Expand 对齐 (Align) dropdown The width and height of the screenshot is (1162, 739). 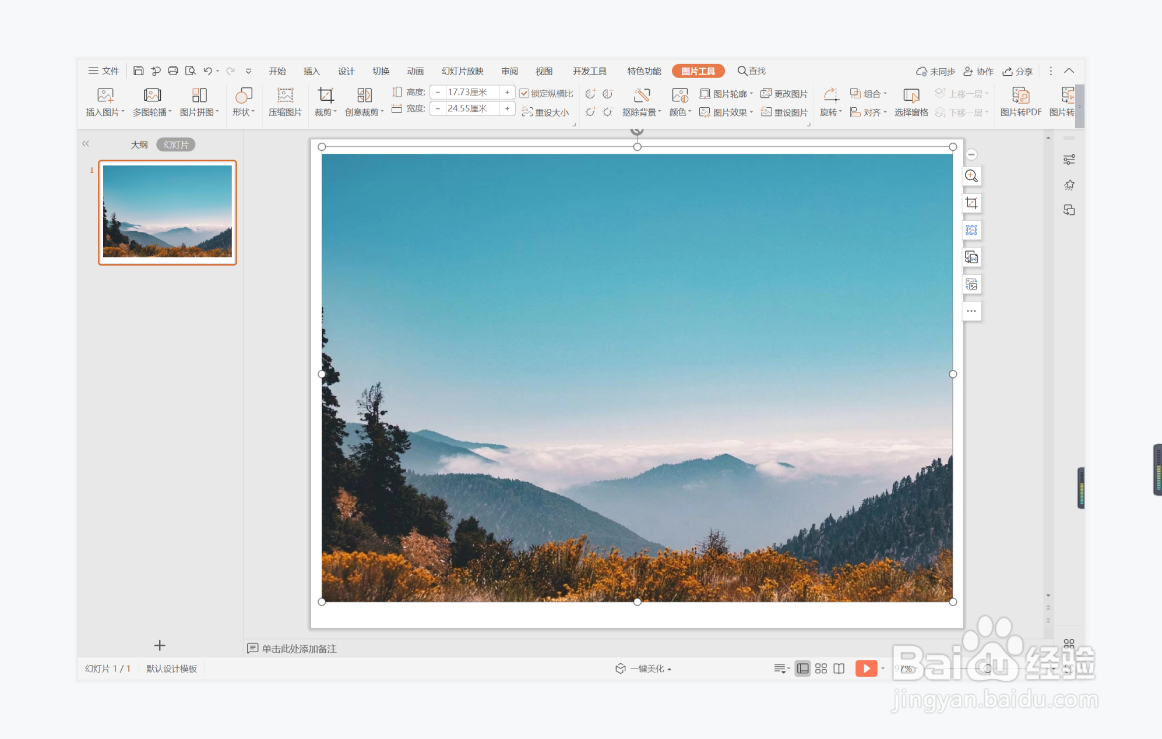coord(885,112)
